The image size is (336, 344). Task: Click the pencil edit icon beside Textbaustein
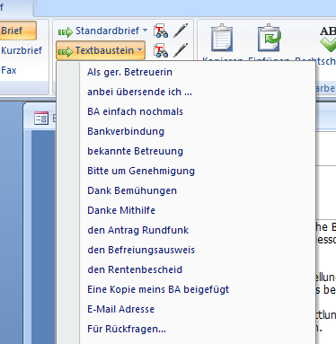(181, 50)
